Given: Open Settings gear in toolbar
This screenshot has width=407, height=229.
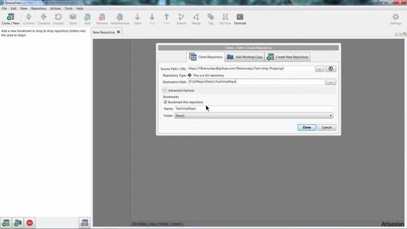Looking at the screenshot, I should [396, 19].
